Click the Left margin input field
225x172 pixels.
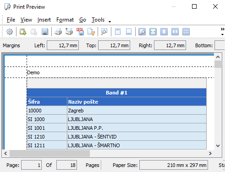63,45
